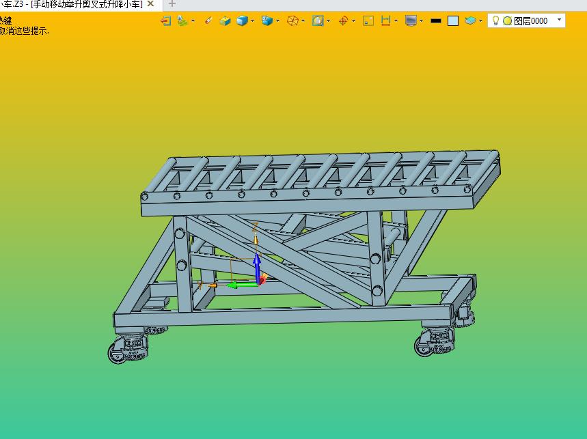Click the 取消这些提示 hint text
The image size is (587, 439).
(25, 31)
